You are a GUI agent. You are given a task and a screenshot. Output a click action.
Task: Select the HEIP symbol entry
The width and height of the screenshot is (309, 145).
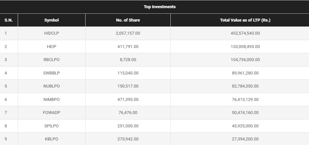point(51,47)
